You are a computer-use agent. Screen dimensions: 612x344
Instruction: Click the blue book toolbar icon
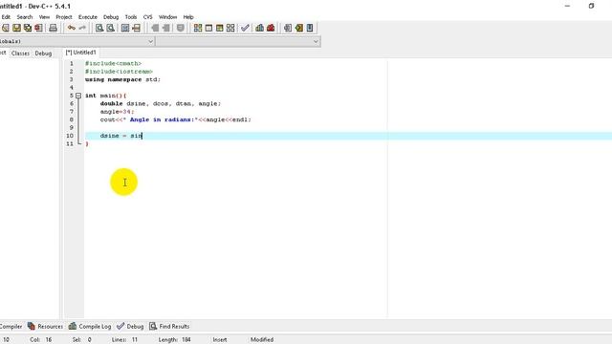coord(310,28)
